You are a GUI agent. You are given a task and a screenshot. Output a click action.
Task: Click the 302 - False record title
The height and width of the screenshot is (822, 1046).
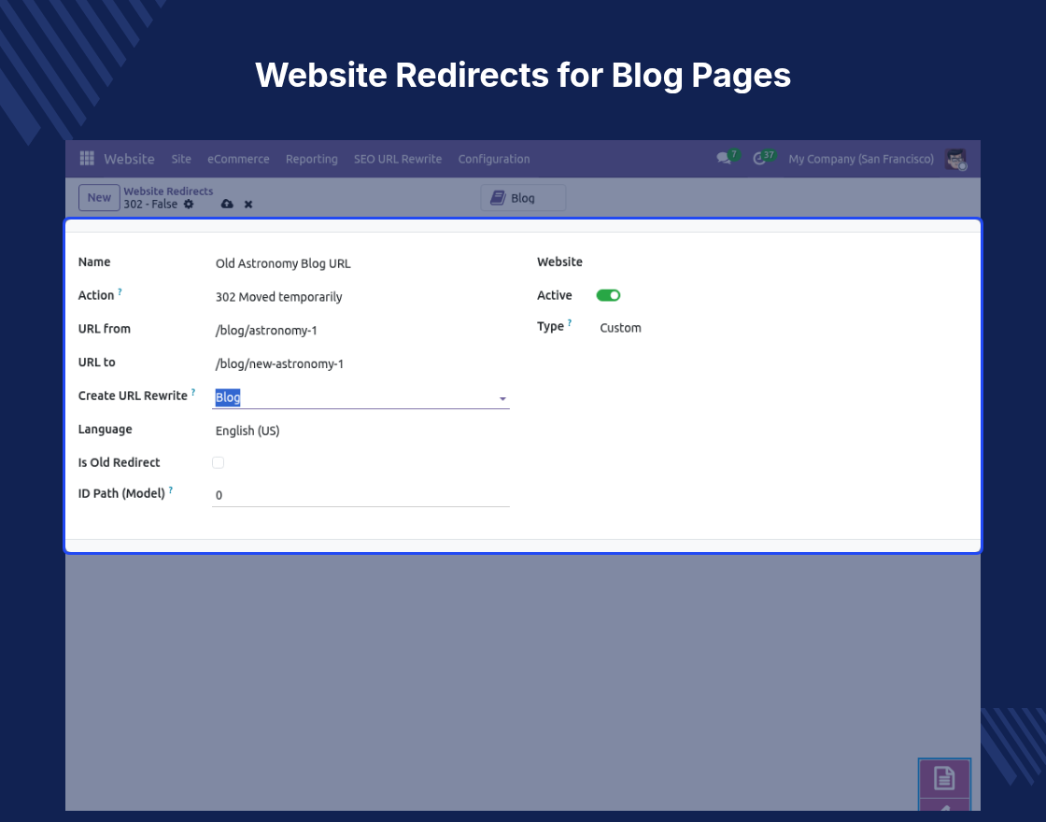coord(150,205)
